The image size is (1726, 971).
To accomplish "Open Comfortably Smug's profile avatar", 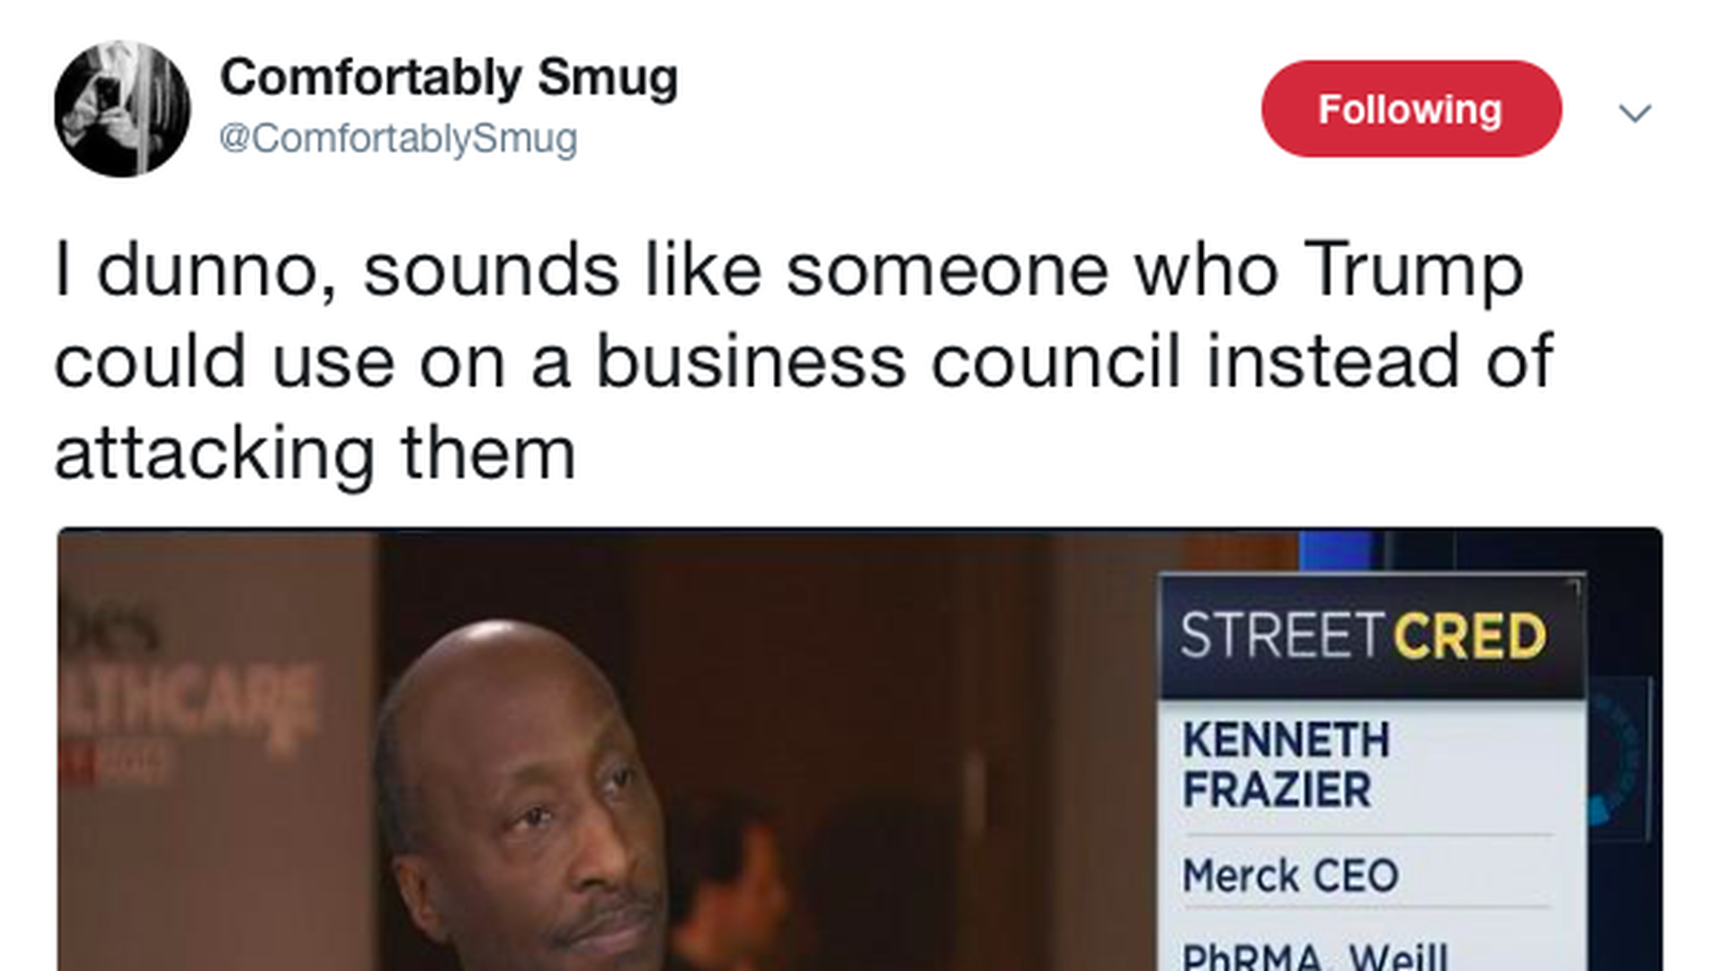I will (x=122, y=109).
